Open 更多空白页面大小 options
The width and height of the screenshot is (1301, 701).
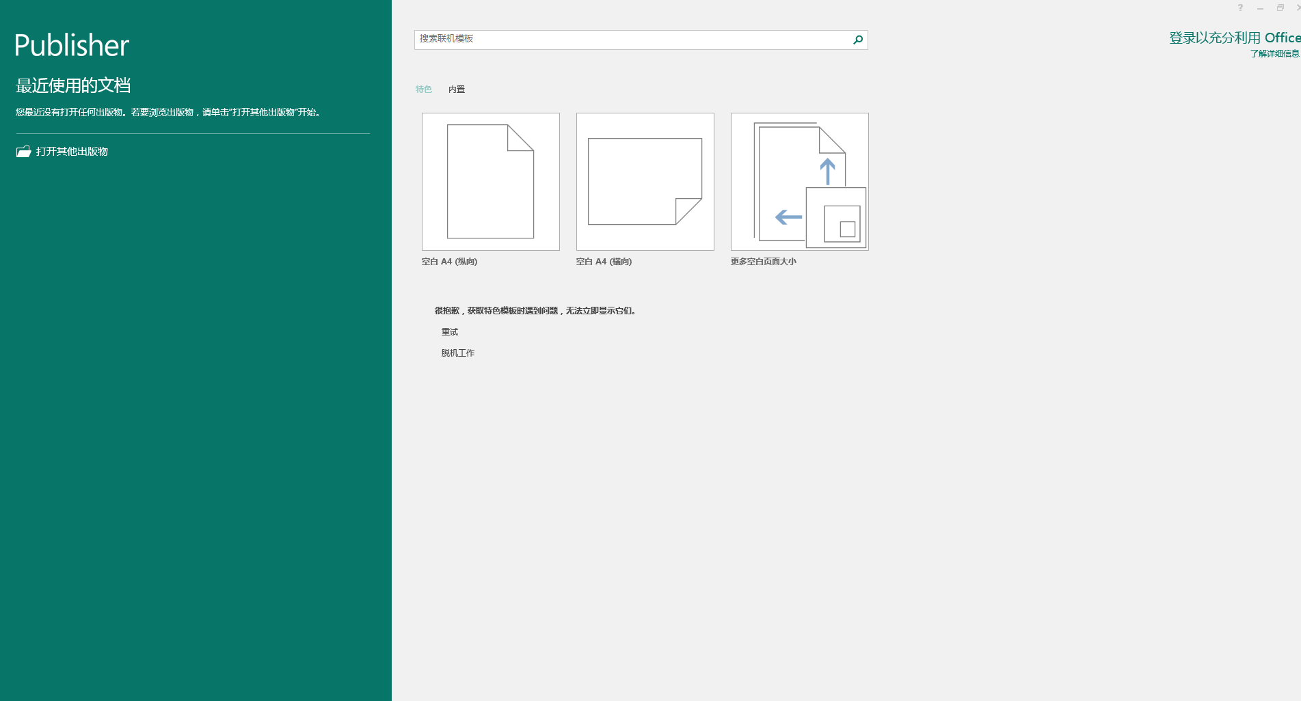point(799,181)
